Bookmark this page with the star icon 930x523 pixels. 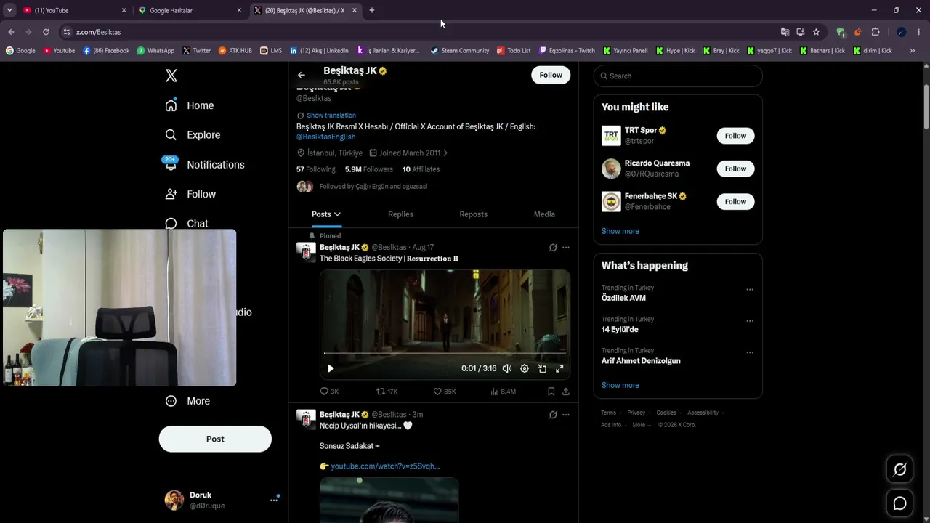pyautogui.click(x=816, y=32)
